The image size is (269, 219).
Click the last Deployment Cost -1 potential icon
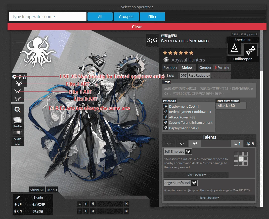166,128
